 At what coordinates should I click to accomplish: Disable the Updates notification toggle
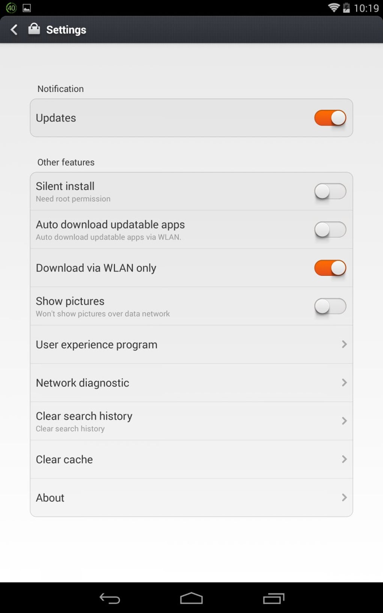click(x=330, y=118)
